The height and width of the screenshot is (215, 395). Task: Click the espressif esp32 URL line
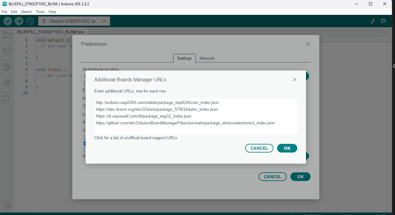pos(144,116)
